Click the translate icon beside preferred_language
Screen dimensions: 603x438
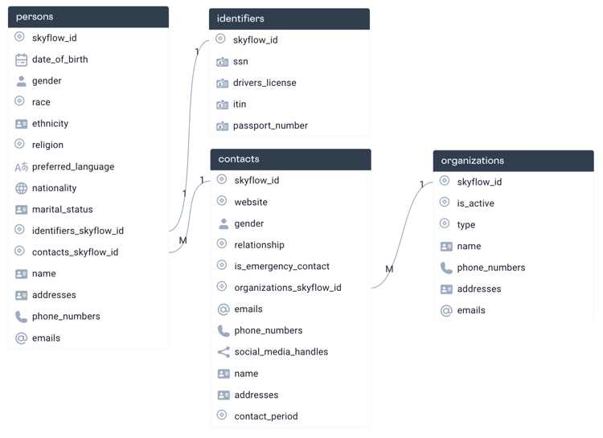[x=21, y=167]
